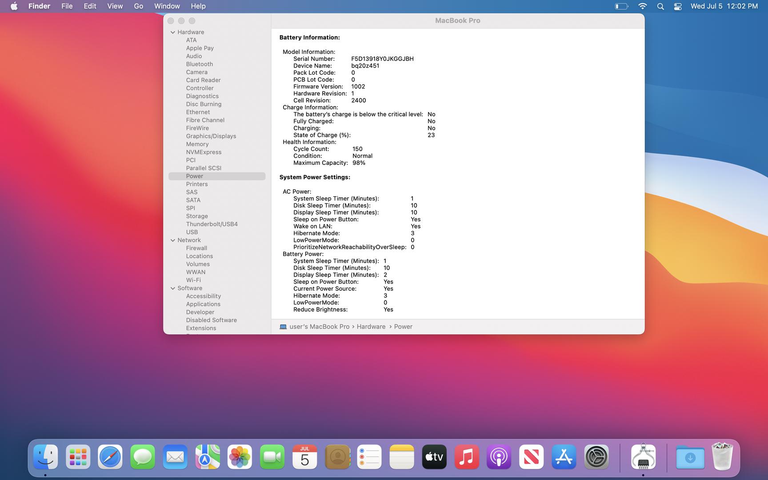This screenshot has width=768, height=480.
Task: Launch Notes from the dock
Action: pos(402,456)
